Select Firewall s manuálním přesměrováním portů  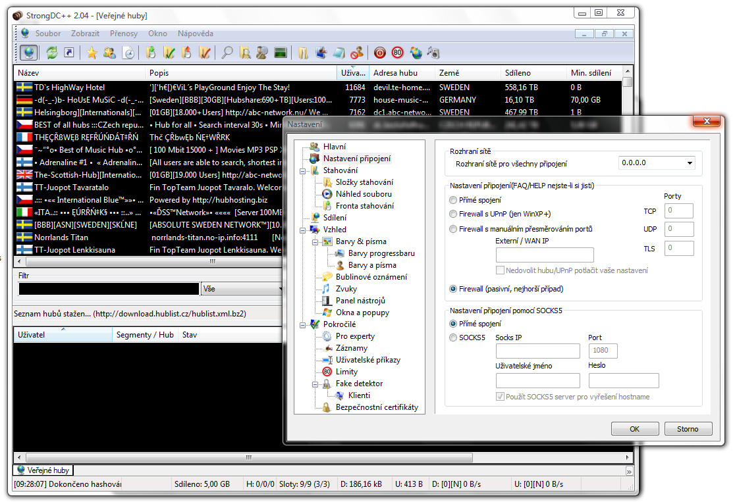tap(453, 229)
